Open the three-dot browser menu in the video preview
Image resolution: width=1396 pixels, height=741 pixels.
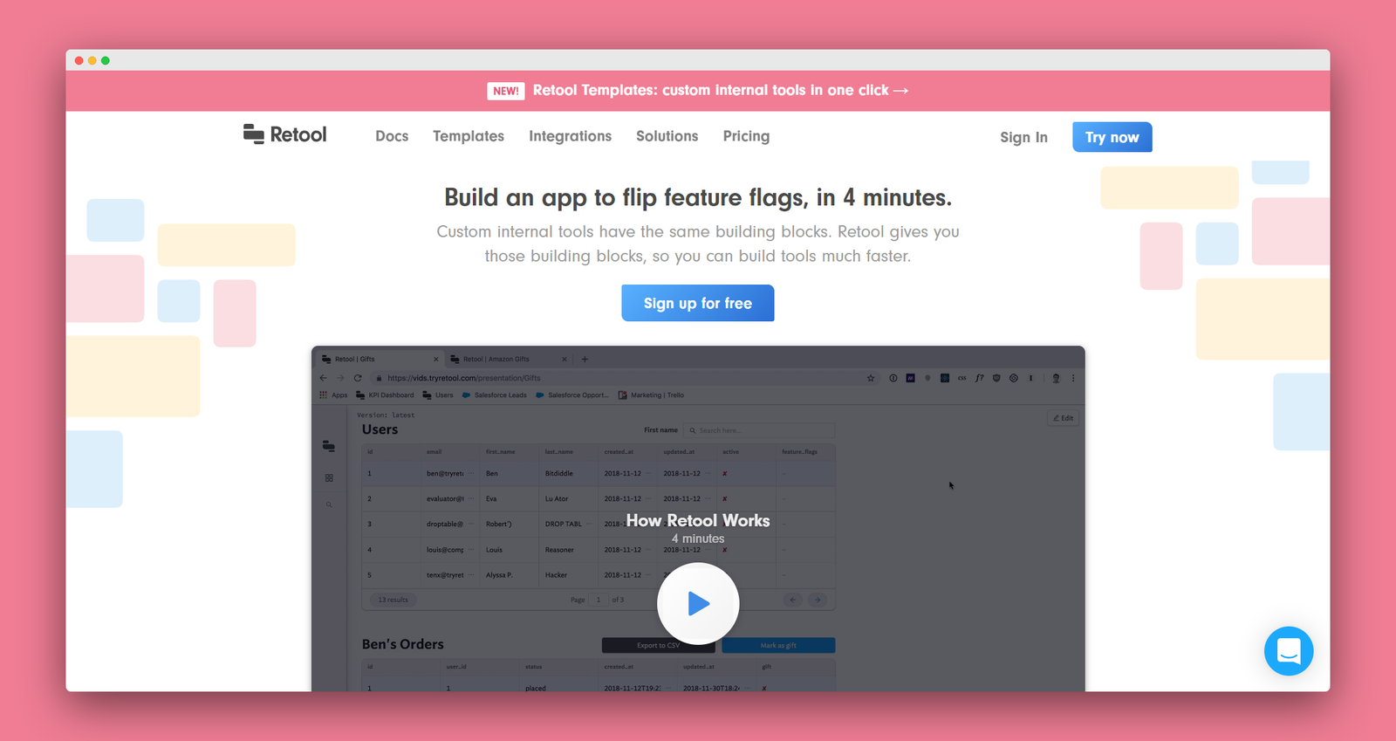(x=1073, y=378)
